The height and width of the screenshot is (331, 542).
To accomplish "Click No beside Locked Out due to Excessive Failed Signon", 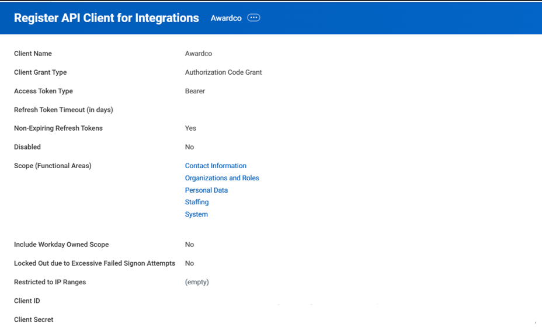I will point(189,263).
